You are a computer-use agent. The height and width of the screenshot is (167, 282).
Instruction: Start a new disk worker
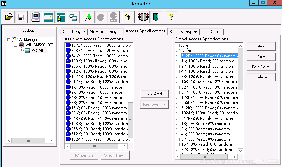[48, 17]
